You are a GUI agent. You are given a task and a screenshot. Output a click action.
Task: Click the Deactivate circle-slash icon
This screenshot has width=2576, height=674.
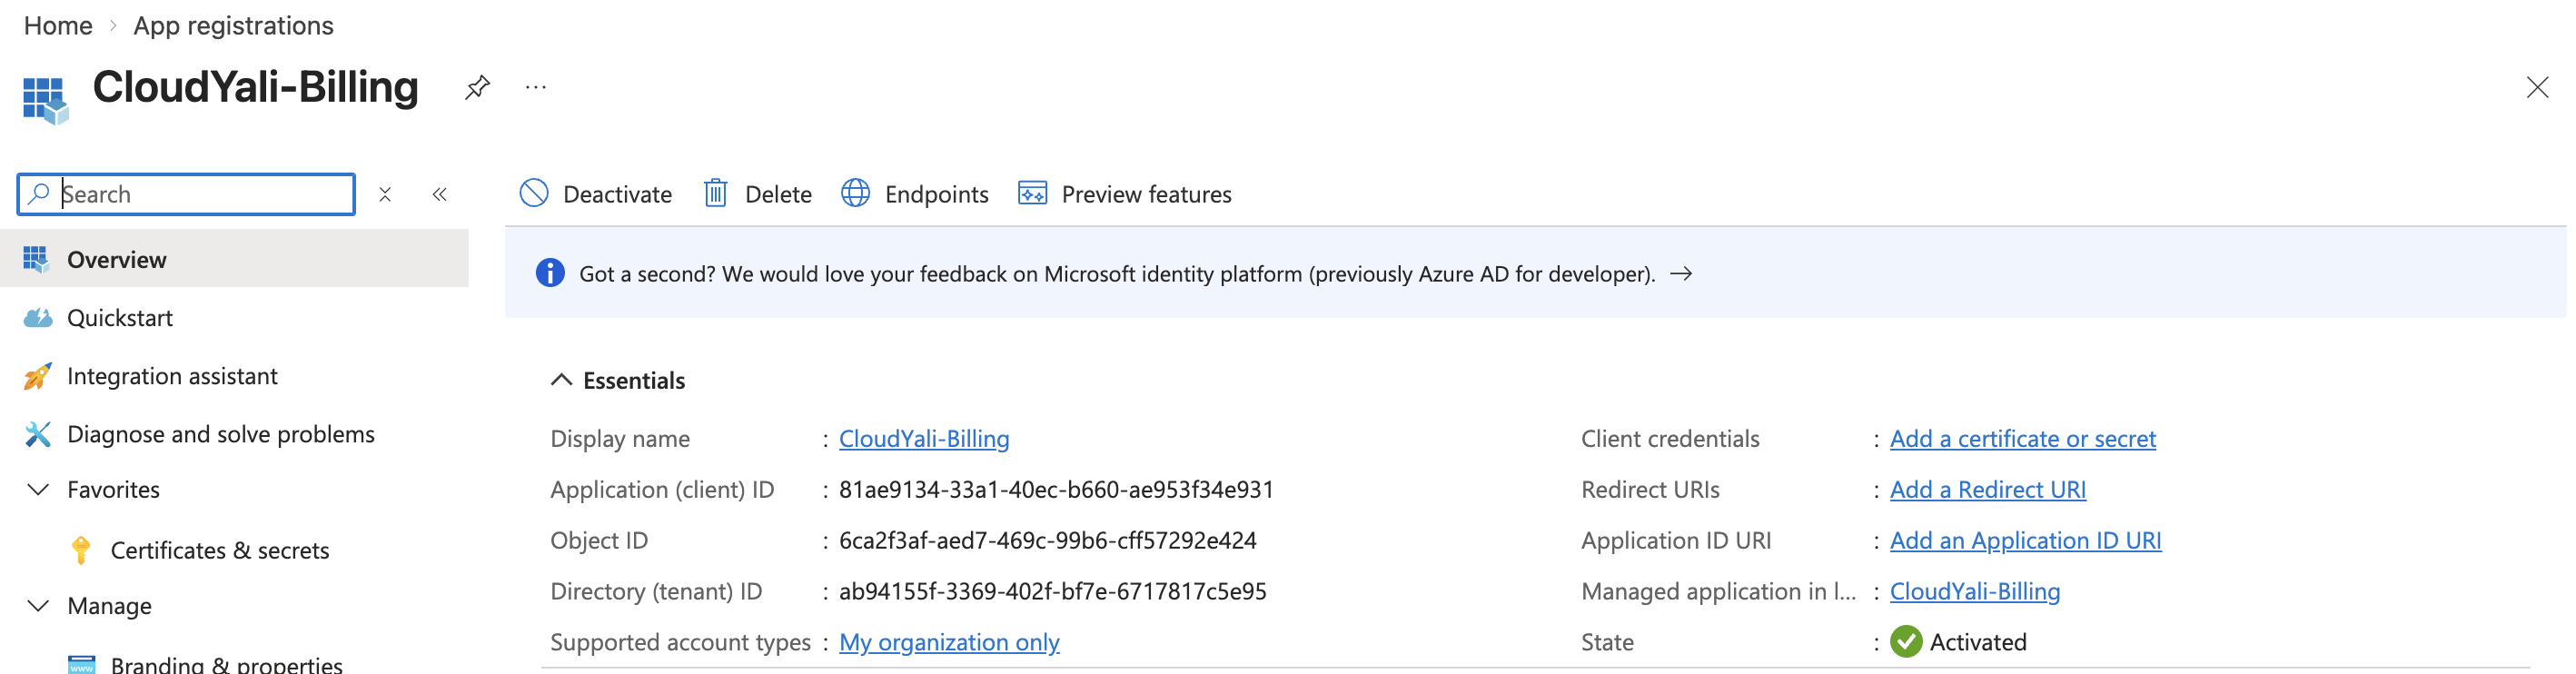click(x=534, y=193)
